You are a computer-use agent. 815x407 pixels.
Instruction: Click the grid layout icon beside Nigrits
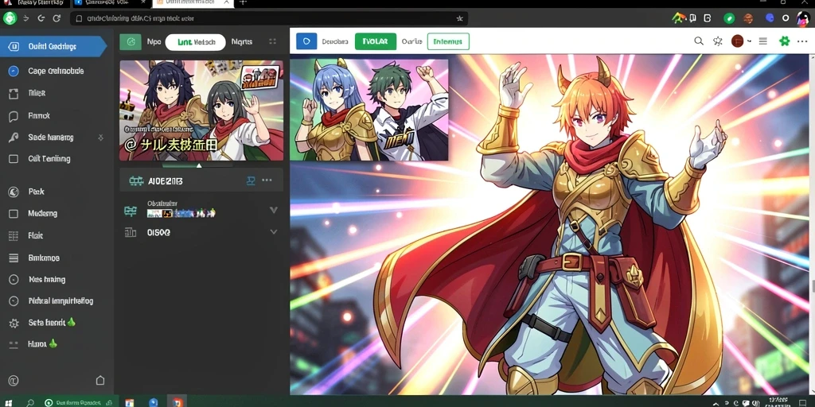(272, 42)
